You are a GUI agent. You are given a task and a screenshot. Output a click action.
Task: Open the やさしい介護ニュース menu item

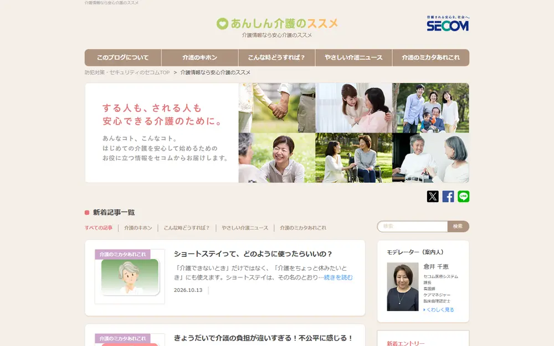[x=353, y=58]
